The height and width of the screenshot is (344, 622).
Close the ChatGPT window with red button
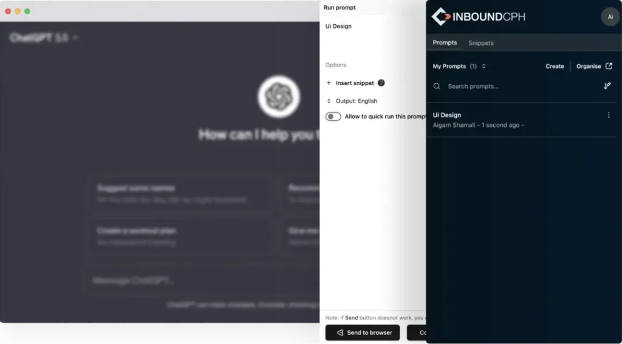pos(8,11)
